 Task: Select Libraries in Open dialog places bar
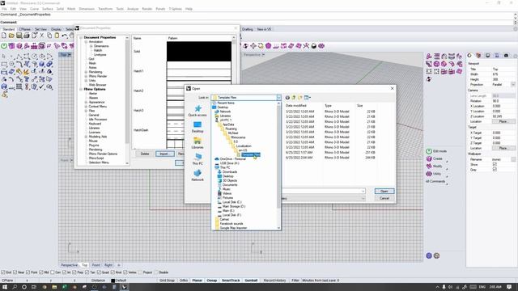point(197,143)
